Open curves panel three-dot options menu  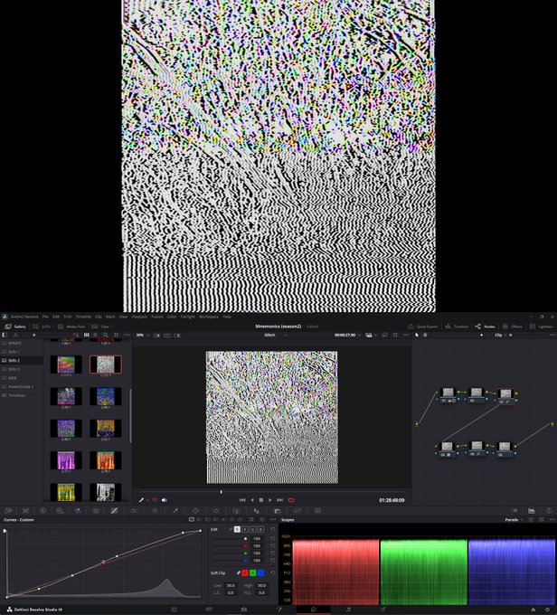pyautogui.click(x=272, y=519)
